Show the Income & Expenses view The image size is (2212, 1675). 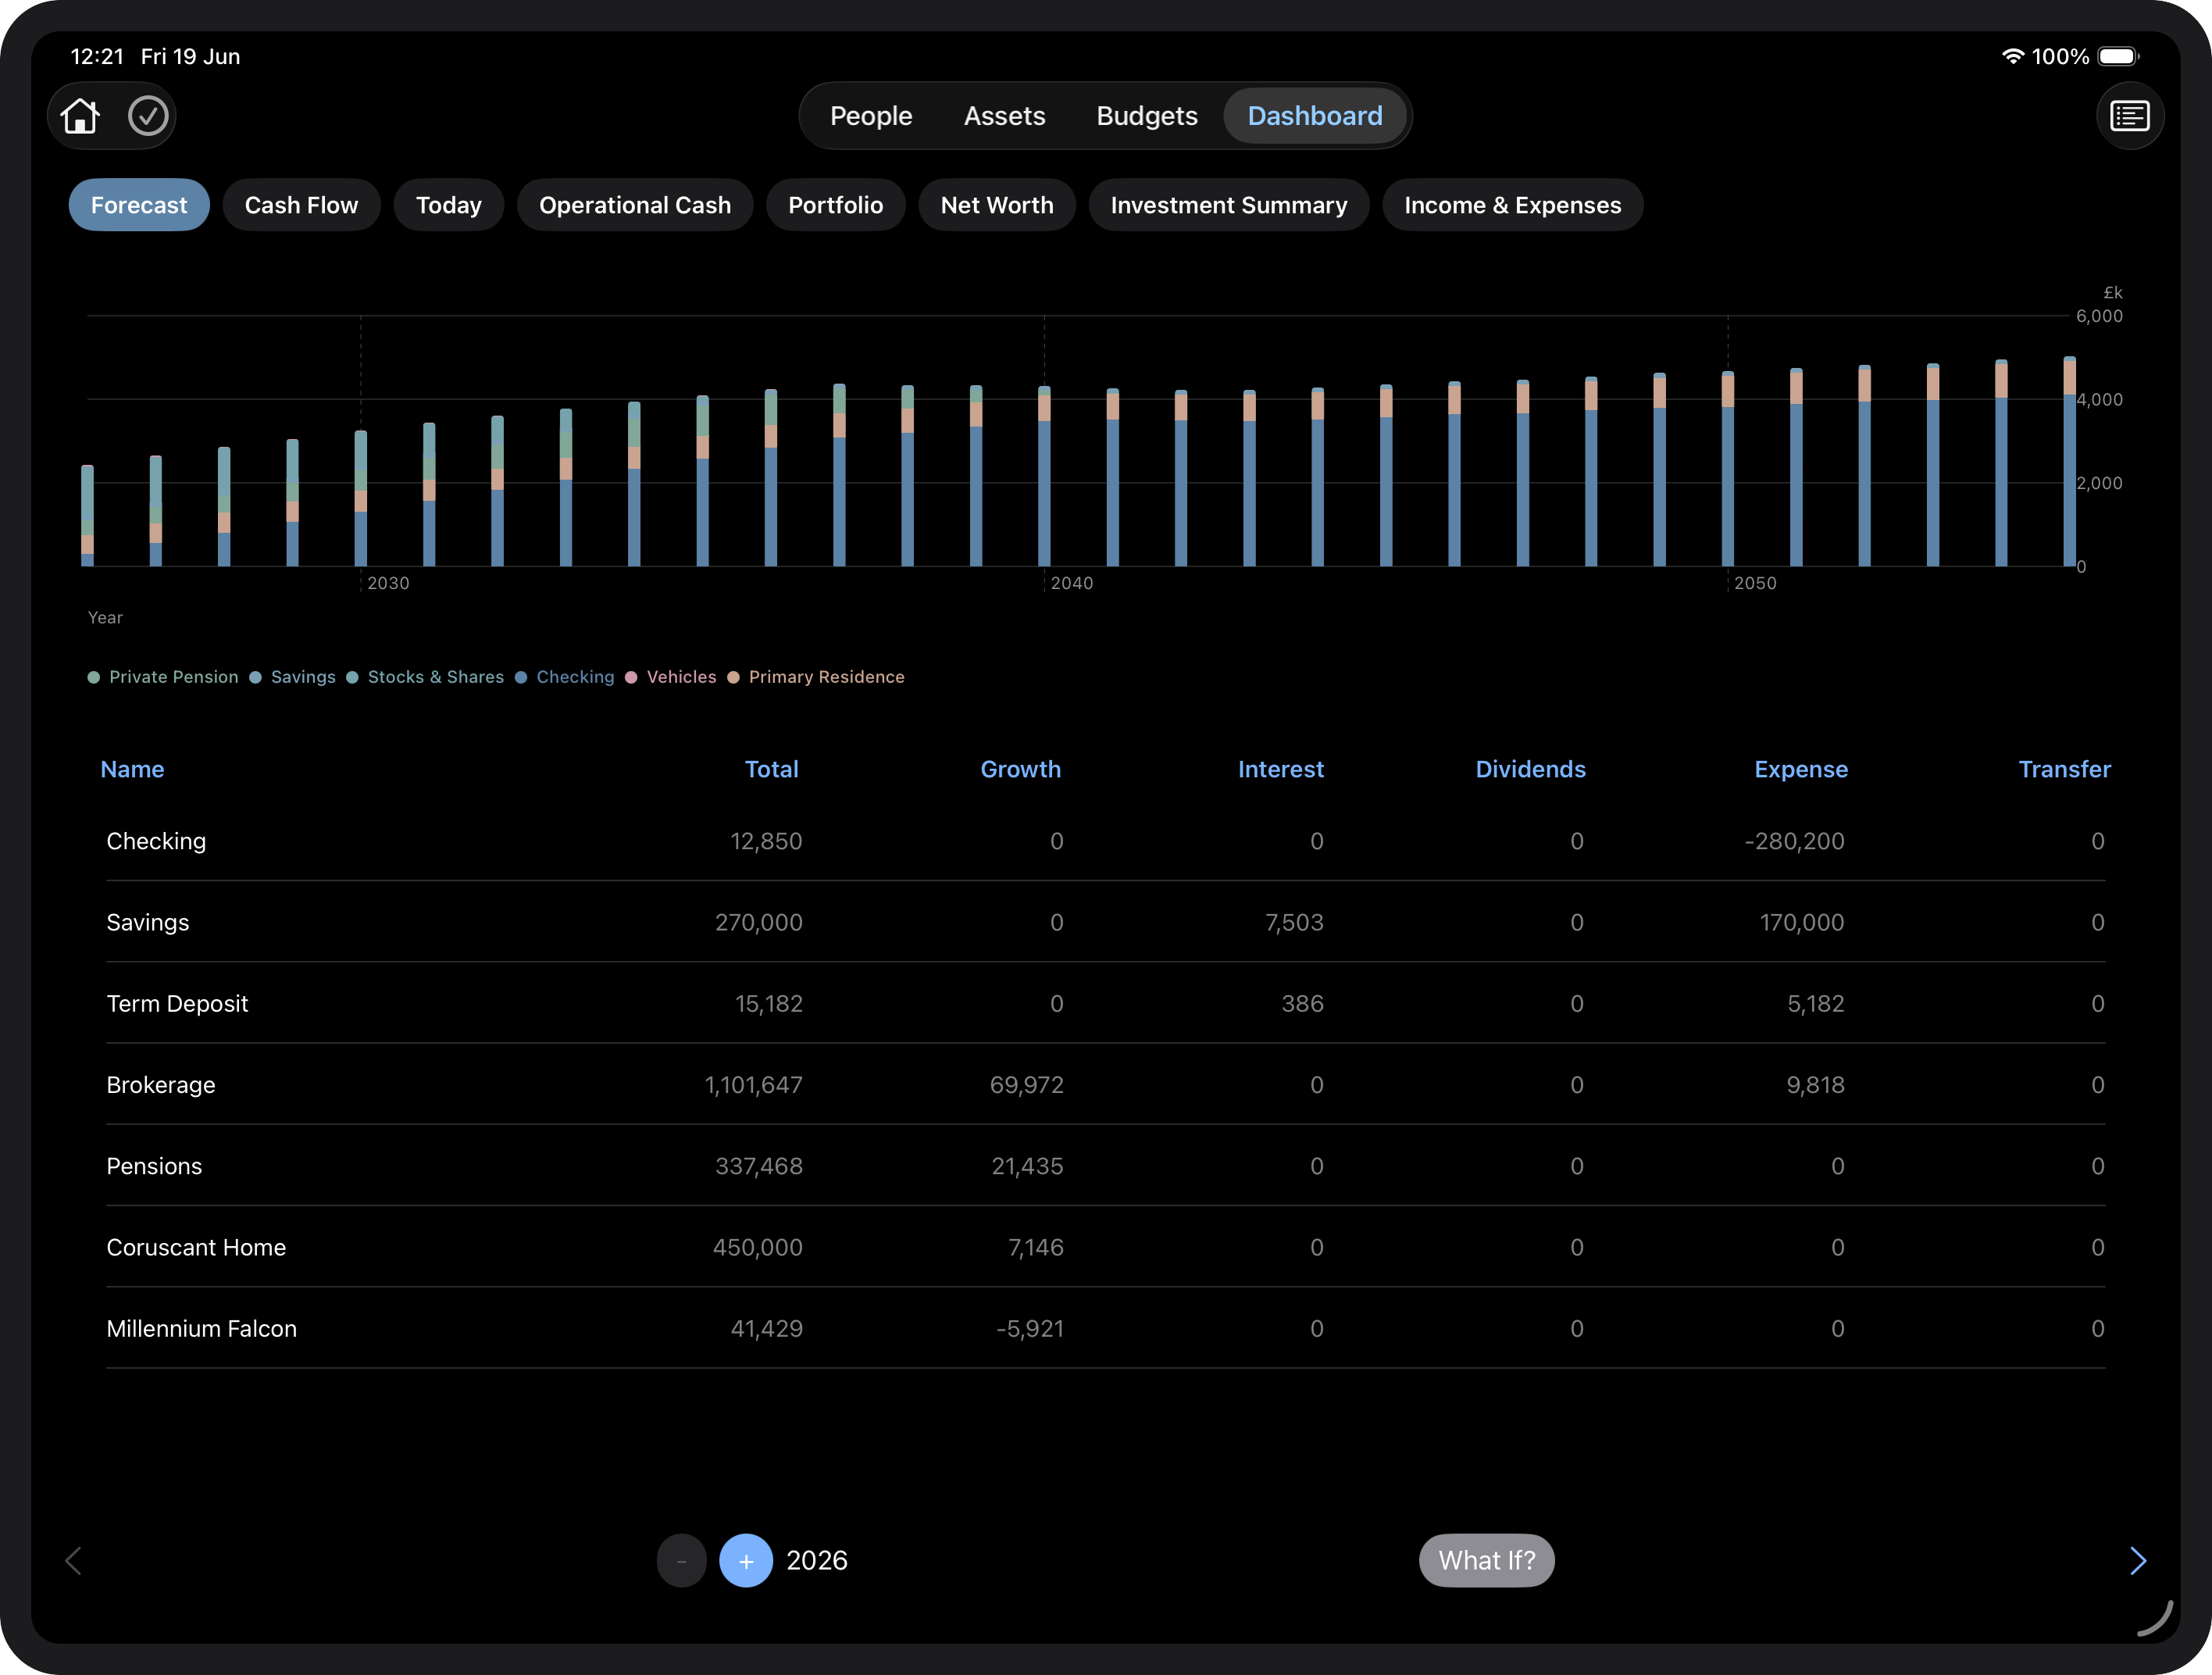[1513, 205]
